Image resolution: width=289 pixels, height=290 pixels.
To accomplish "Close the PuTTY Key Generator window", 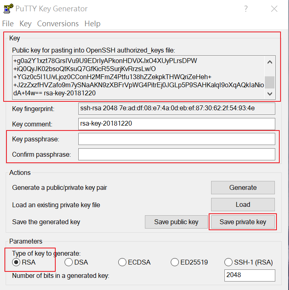I will (x=274, y=9).
